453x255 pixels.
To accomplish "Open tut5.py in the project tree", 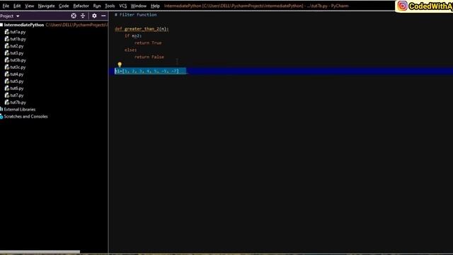I will [17, 81].
